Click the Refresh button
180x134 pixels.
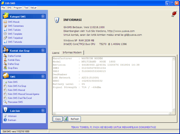pos(72,119)
